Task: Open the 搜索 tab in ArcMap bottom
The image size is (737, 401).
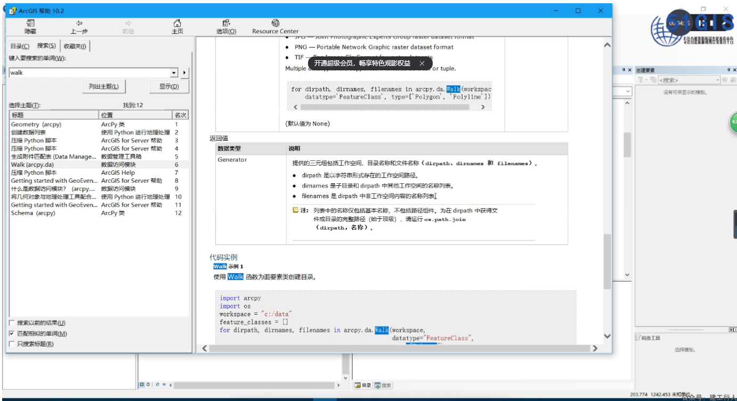Action: click(383, 385)
